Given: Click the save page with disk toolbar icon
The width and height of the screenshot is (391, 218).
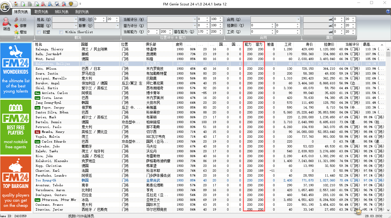Looking at the screenshot, I should (x=37, y=4).
